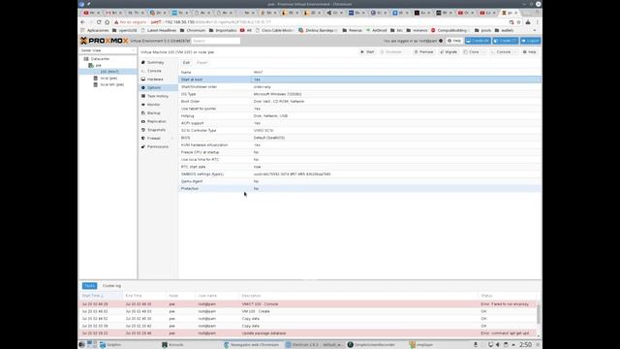
Task: Select the Name option row
Action: (x=359, y=73)
